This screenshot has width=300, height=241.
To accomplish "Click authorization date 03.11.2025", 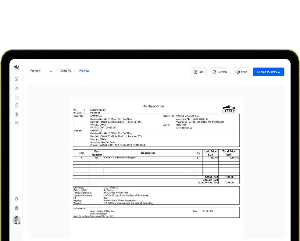I will tap(208, 211).
